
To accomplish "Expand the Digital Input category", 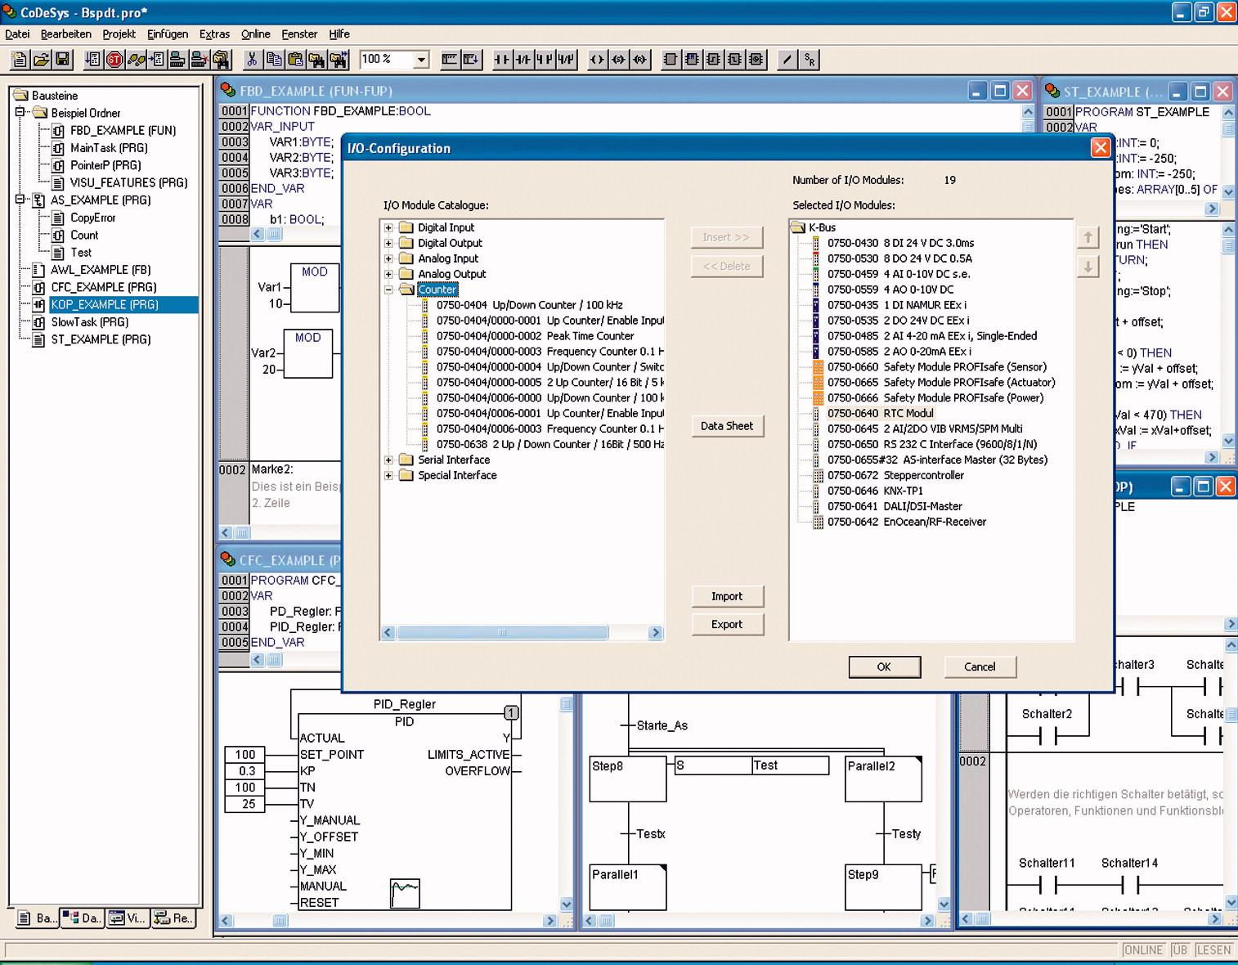I will click(x=389, y=227).
